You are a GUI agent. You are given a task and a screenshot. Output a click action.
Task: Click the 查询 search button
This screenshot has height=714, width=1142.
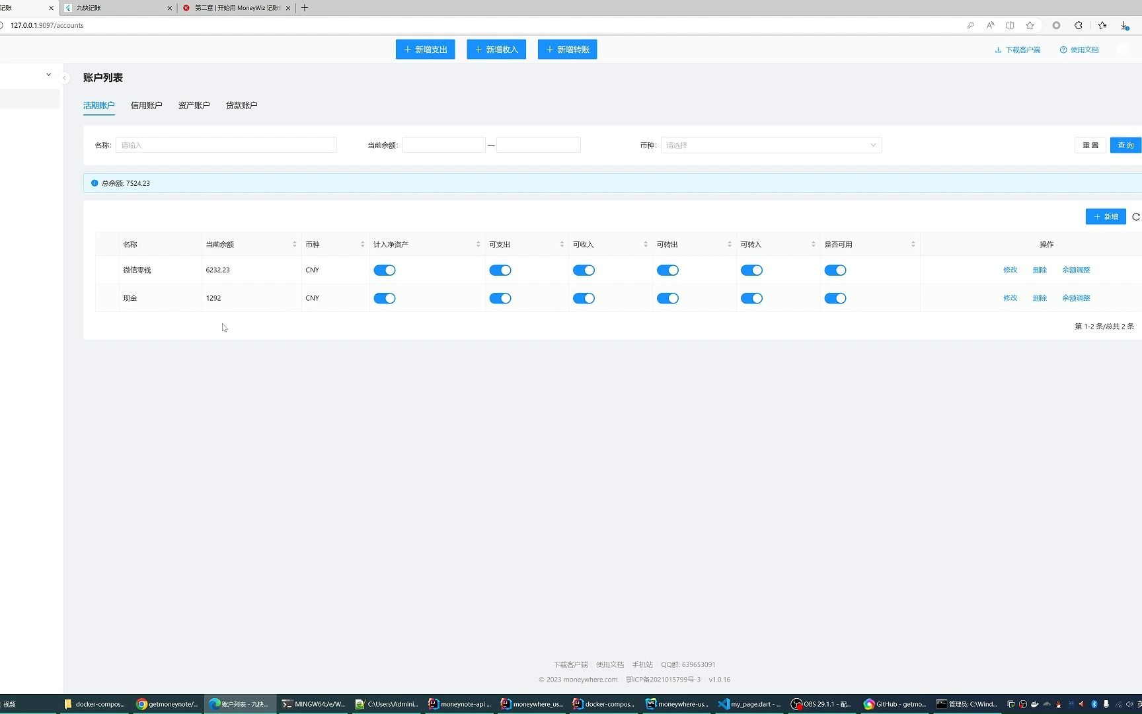click(x=1126, y=145)
